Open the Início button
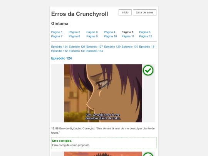The width and height of the screenshot is (208, 156). pos(125,12)
